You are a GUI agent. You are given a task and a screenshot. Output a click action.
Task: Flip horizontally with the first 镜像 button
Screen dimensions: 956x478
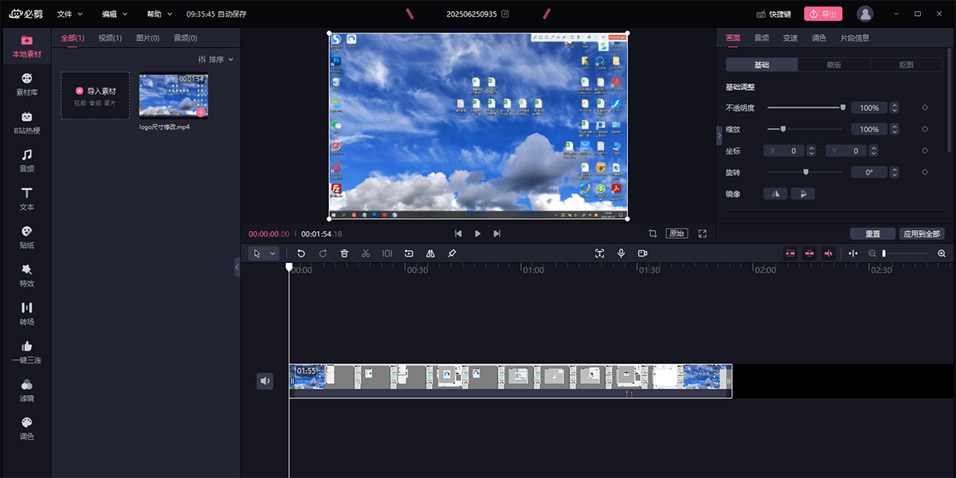click(x=775, y=194)
